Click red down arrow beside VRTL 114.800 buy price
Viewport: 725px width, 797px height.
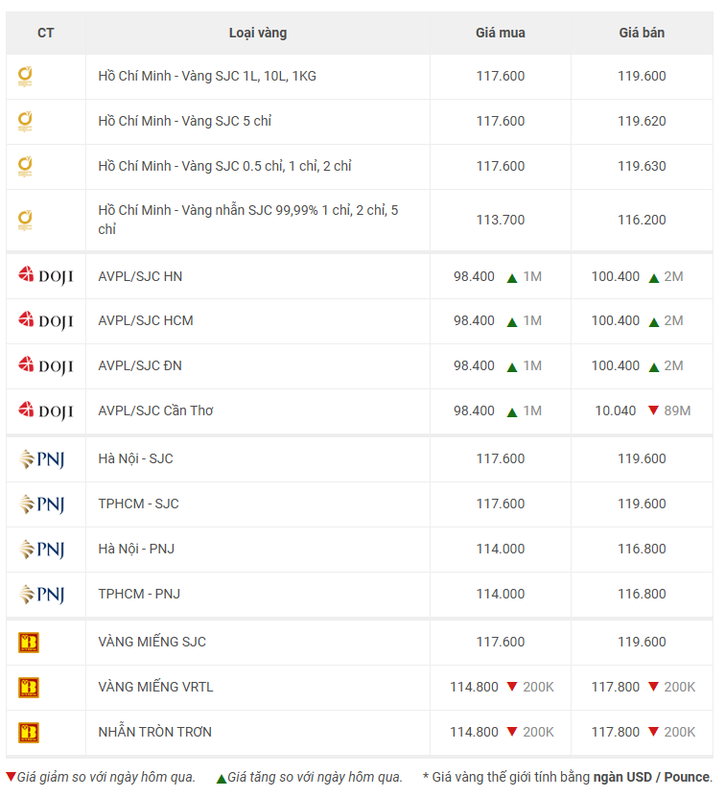[x=512, y=687]
